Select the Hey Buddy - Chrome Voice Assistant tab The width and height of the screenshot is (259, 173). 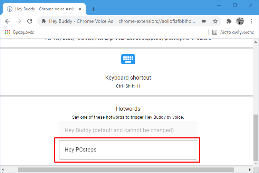[x=44, y=9]
